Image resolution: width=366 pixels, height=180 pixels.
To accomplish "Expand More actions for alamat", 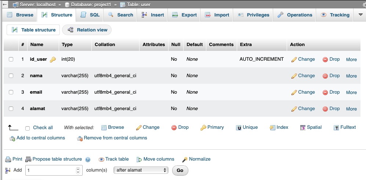I will [x=351, y=109].
